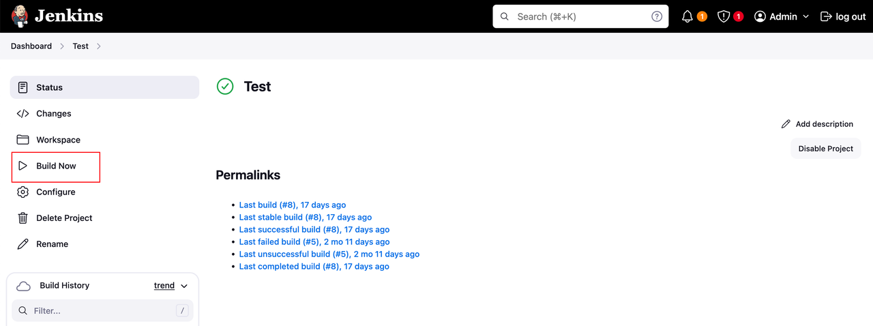Open the trend link in Build History

click(x=164, y=286)
